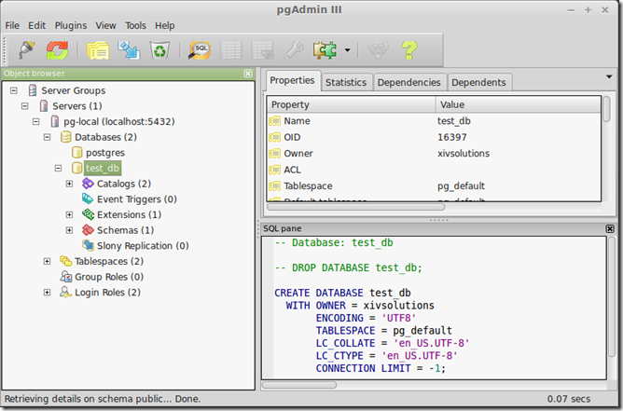Click the Plugins puzzle piece icon
The width and height of the screenshot is (623, 411).
pyautogui.click(x=325, y=50)
